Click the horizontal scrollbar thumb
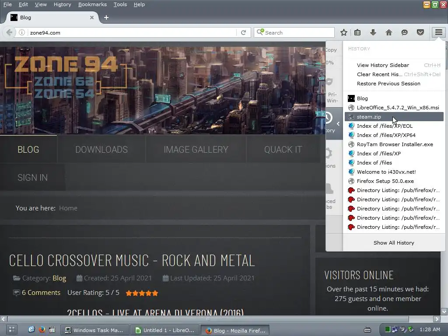The width and height of the screenshot is (448, 336). tap(208, 319)
